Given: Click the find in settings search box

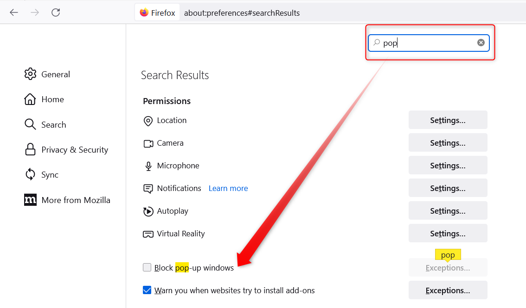Looking at the screenshot, I should pyautogui.click(x=427, y=43).
